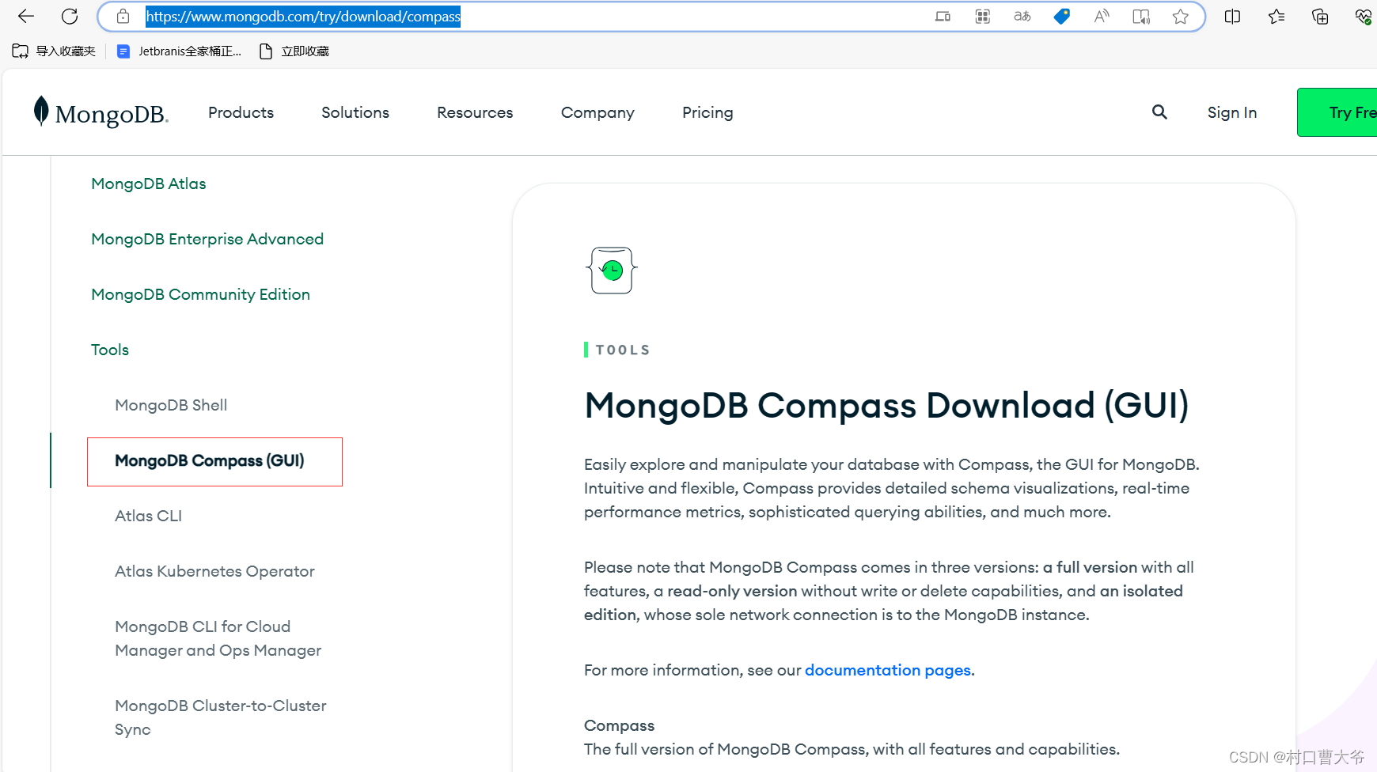Open the Resources menu
Image resolution: width=1377 pixels, height=772 pixels.
click(x=475, y=112)
